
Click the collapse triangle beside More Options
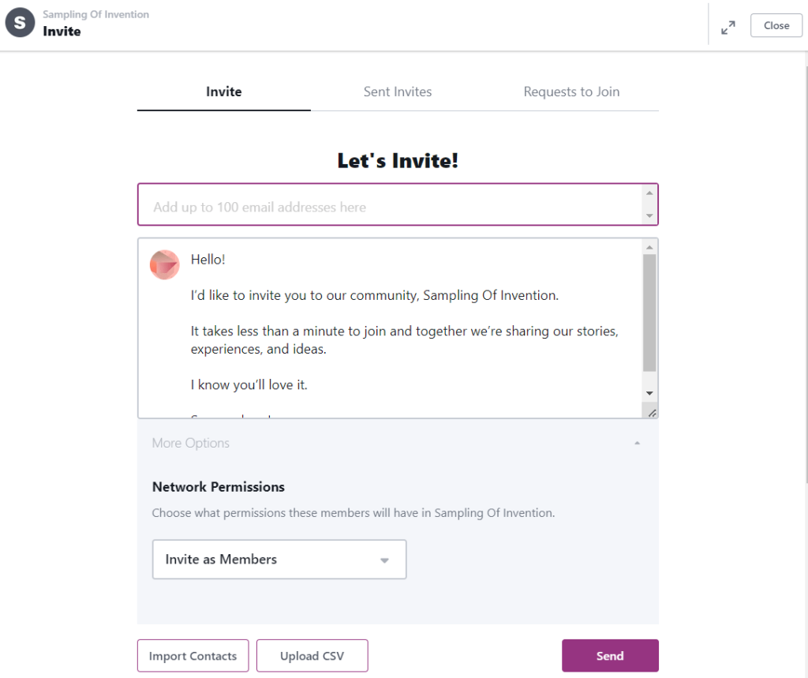pos(637,444)
